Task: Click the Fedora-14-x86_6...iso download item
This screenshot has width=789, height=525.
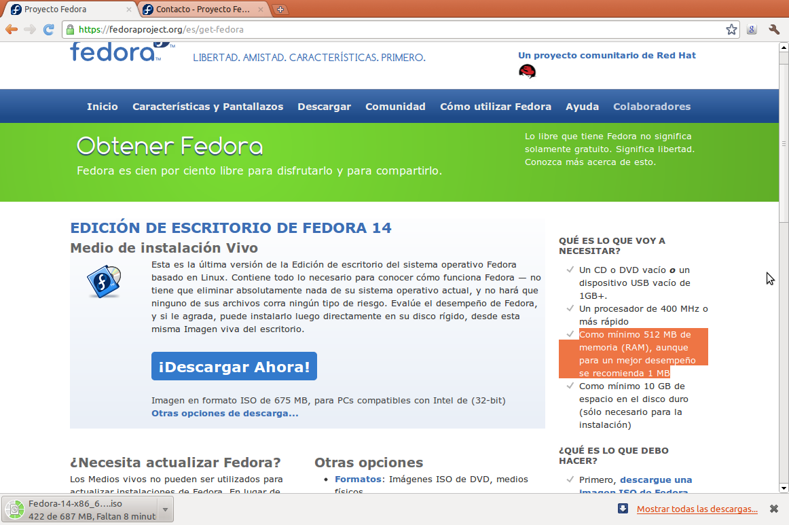Action: coord(88,509)
